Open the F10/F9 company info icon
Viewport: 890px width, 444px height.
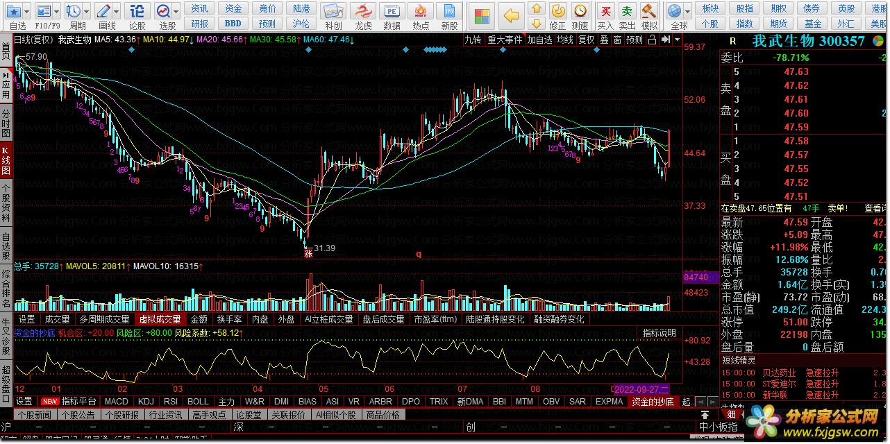pos(44,12)
